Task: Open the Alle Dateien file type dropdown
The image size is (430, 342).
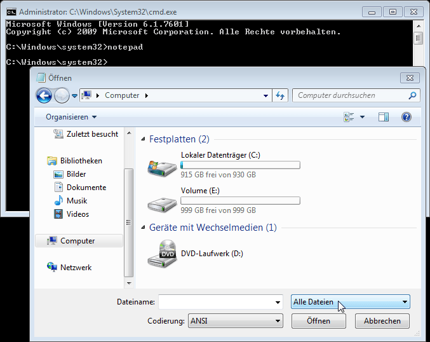Action: tap(351, 302)
